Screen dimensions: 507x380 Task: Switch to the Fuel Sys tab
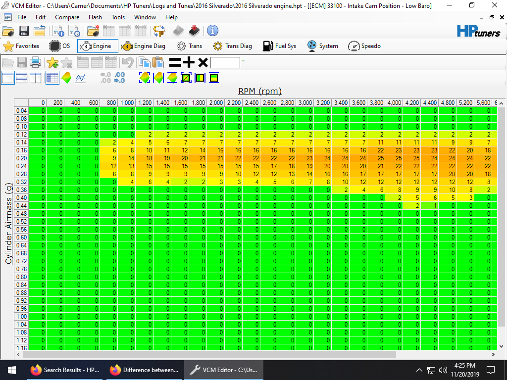click(x=279, y=46)
